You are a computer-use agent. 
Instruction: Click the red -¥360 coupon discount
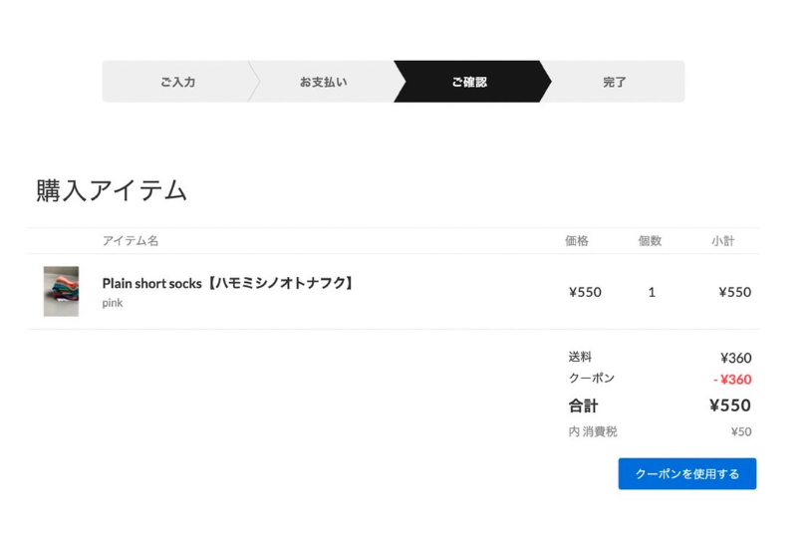[x=732, y=380]
